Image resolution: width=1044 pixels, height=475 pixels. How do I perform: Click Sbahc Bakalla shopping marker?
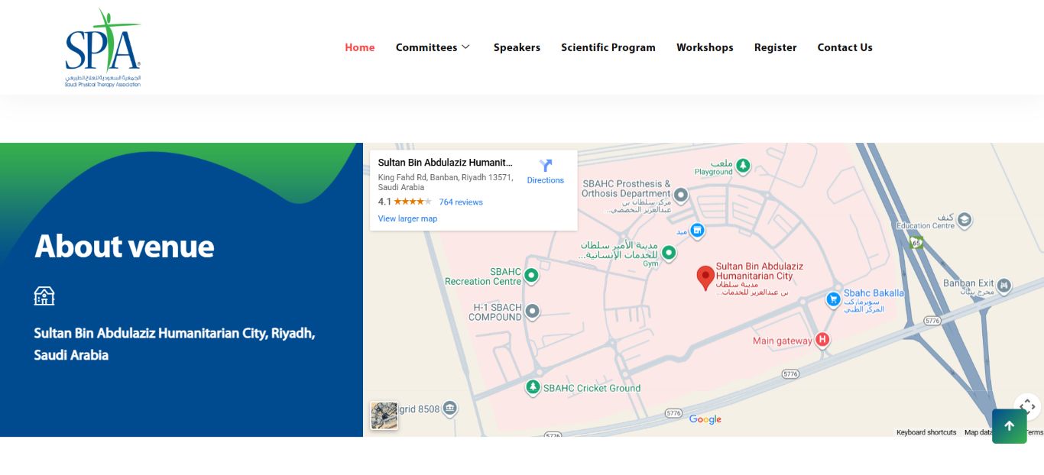click(834, 299)
